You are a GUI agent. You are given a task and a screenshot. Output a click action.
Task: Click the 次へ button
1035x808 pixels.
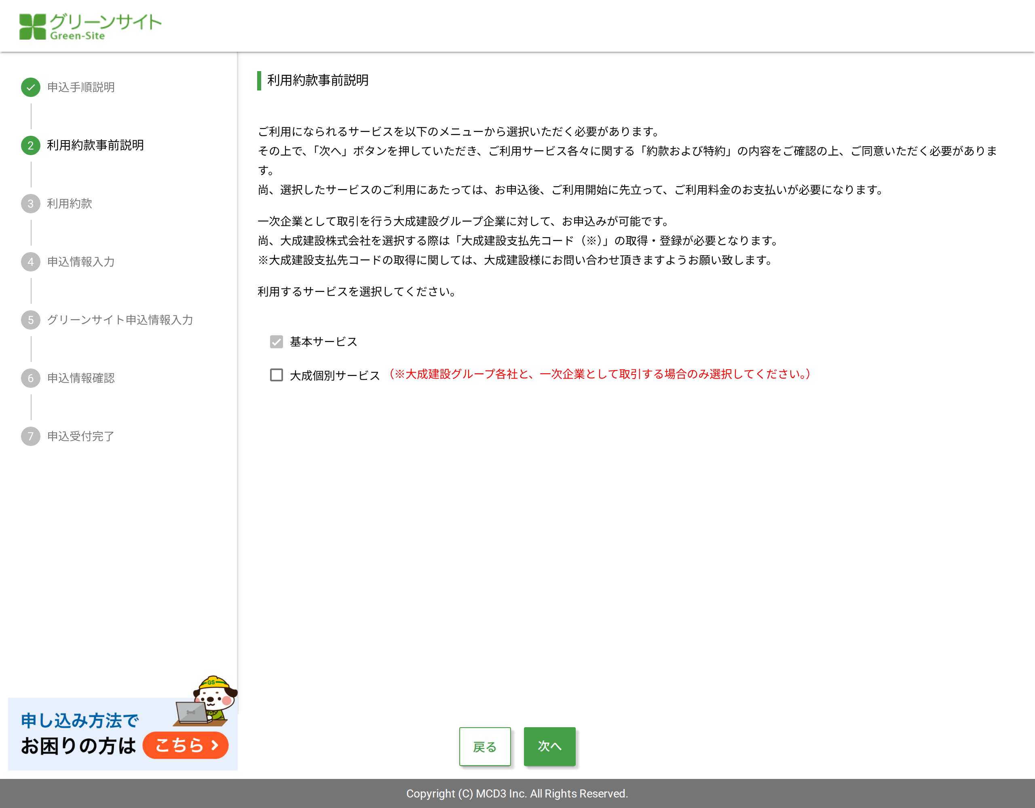[550, 747]
